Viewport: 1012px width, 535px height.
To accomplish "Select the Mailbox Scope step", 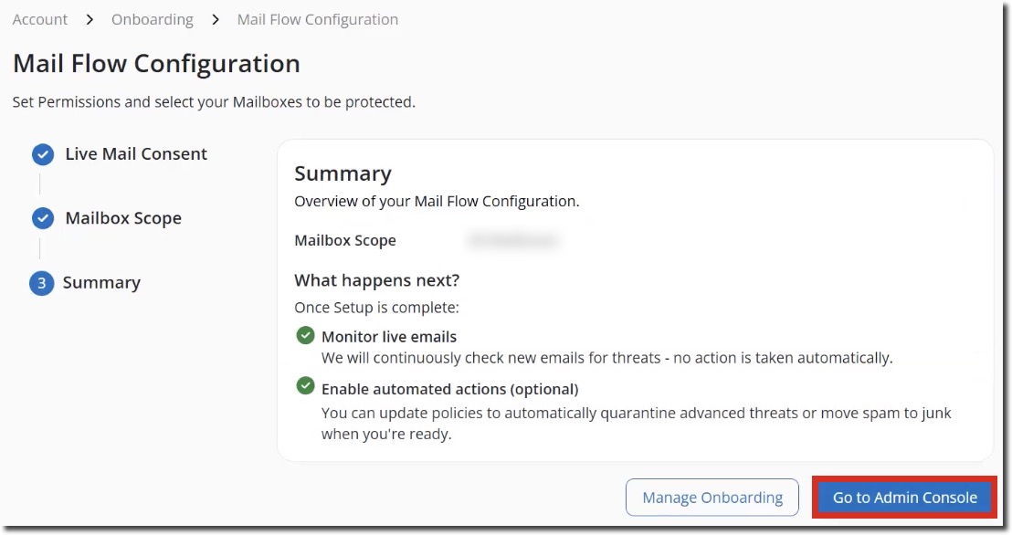I will click(121, 218).
